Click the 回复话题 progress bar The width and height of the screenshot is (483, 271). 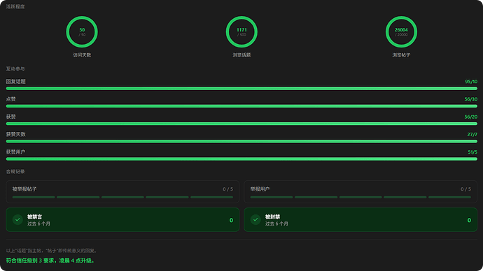[241, 89]
